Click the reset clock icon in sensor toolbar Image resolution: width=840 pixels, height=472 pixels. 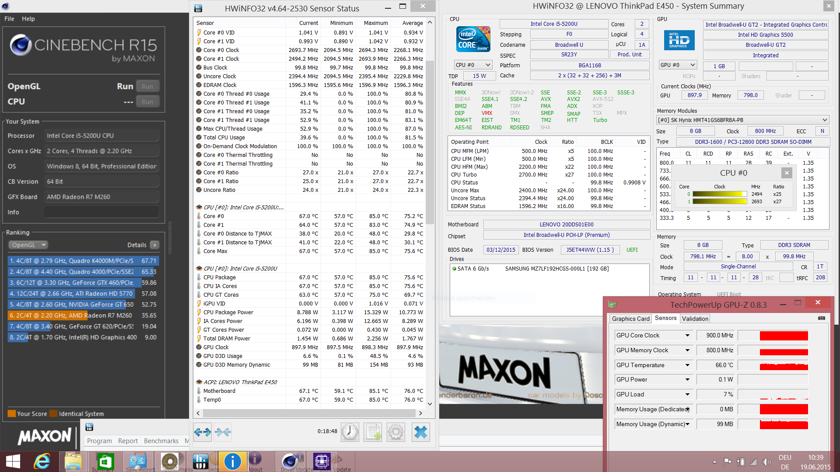tap(350, 432)
